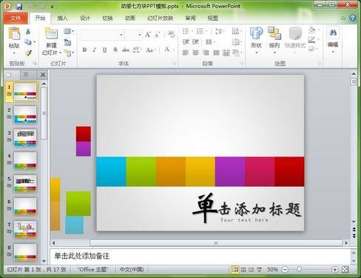Open the 文件 File menu
361x278 pixels.
pos(16,18)
